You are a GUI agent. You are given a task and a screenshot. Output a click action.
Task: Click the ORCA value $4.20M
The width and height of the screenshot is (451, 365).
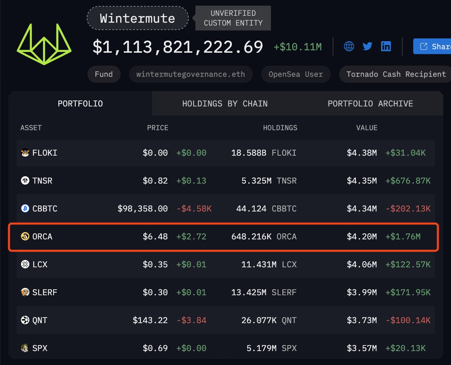tap(362, 237)
